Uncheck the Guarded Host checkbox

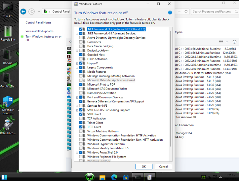click(81, 55)
